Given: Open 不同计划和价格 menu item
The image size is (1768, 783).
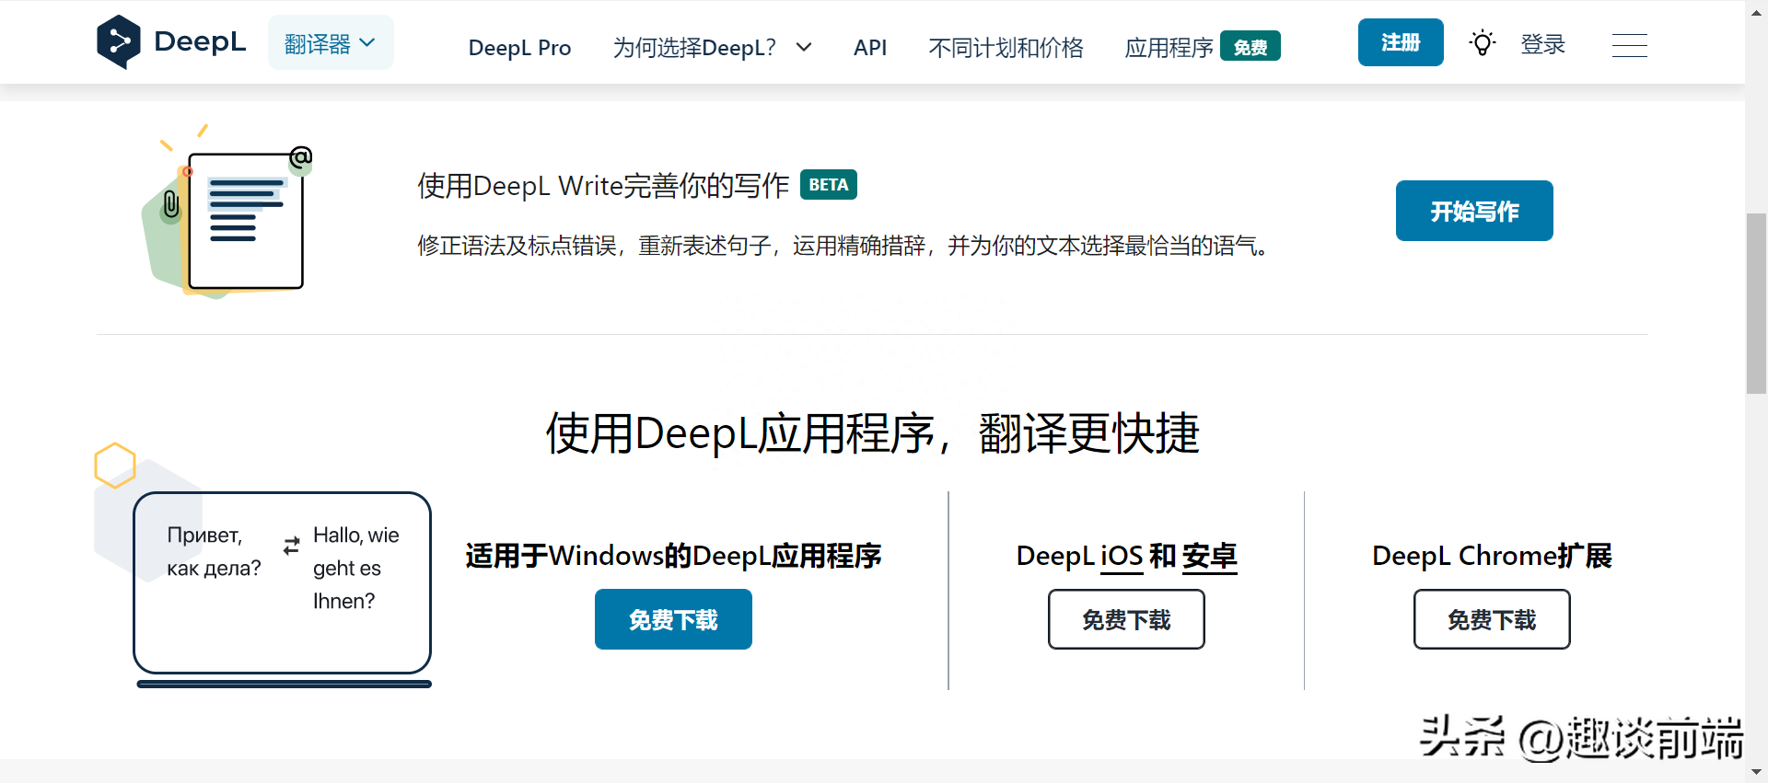Looking at the screenshot, I should tap(1006, 48).
